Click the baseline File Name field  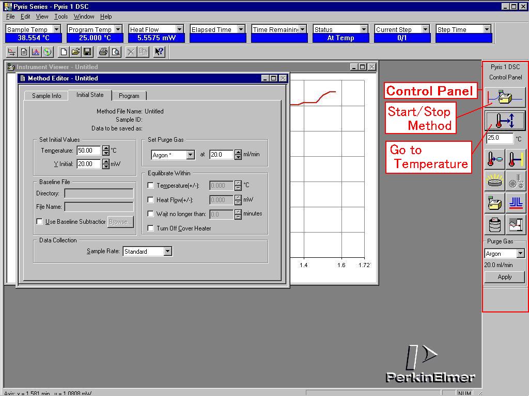[99, 207]
